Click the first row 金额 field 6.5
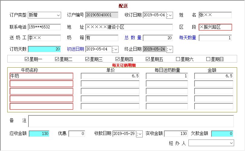 coord(214,76)
